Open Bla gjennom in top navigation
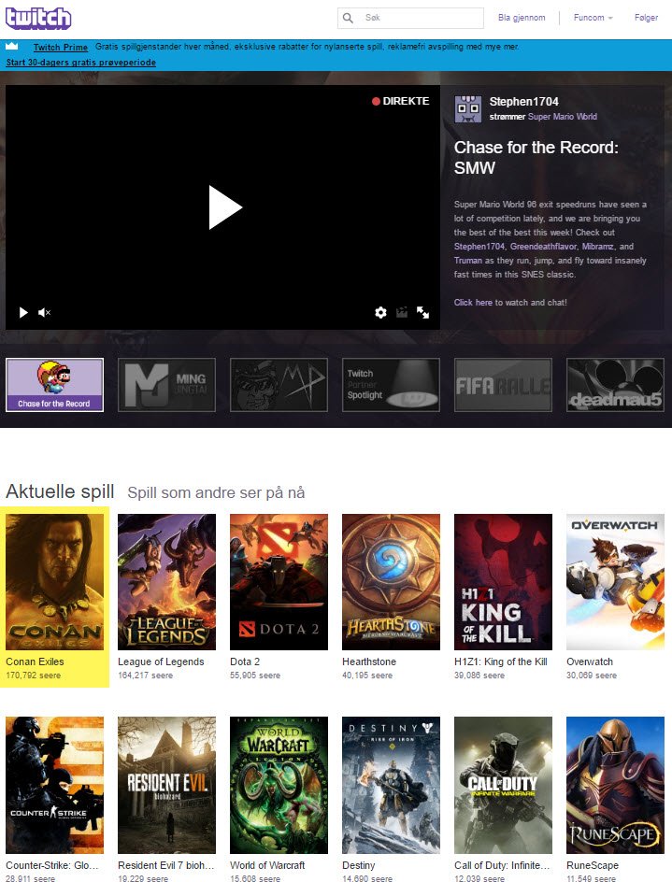The image size is (672, 882). [x=522, y=18]
